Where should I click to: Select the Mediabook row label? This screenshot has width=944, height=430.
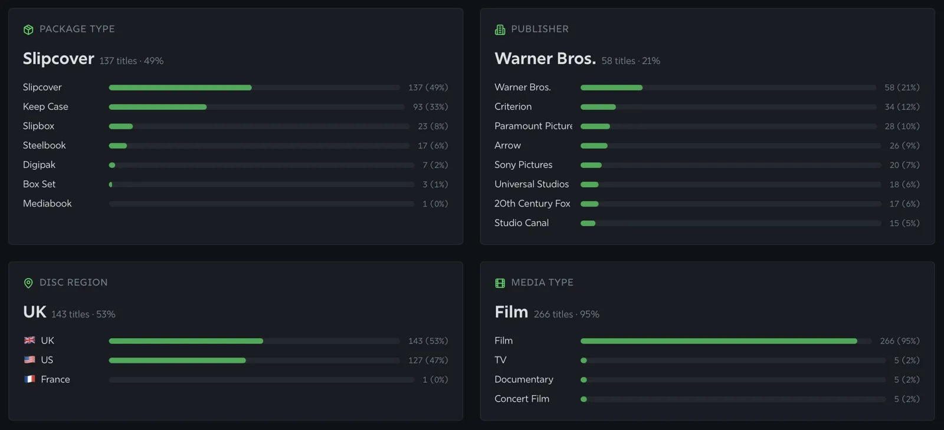[x=47, y=204]
